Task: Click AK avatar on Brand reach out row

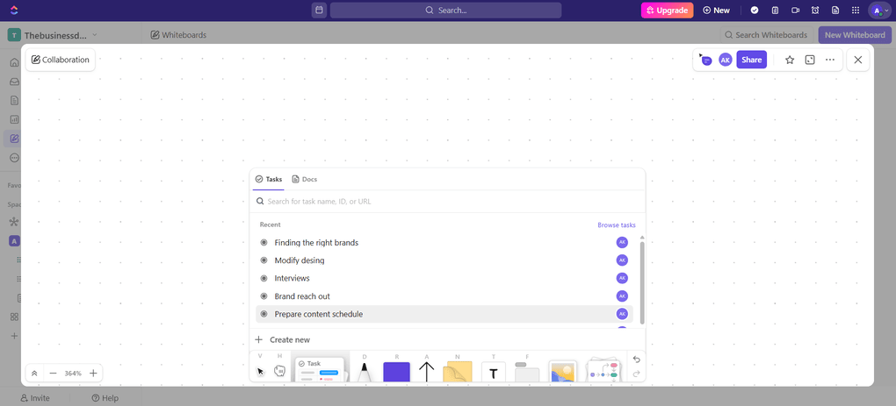Action: 622,296
